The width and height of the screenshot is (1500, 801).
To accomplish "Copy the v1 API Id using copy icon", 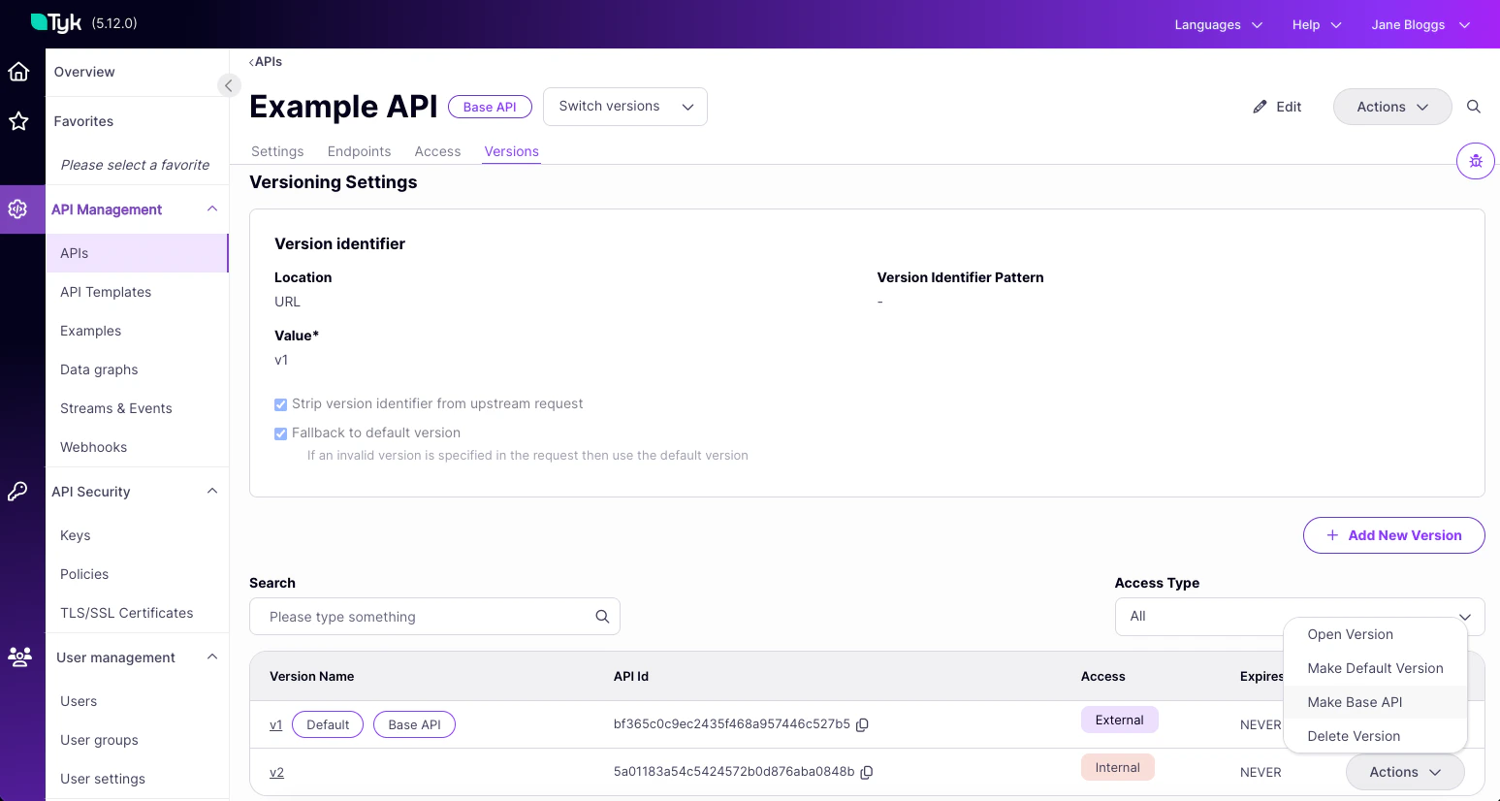I will [x=862, y=724].
